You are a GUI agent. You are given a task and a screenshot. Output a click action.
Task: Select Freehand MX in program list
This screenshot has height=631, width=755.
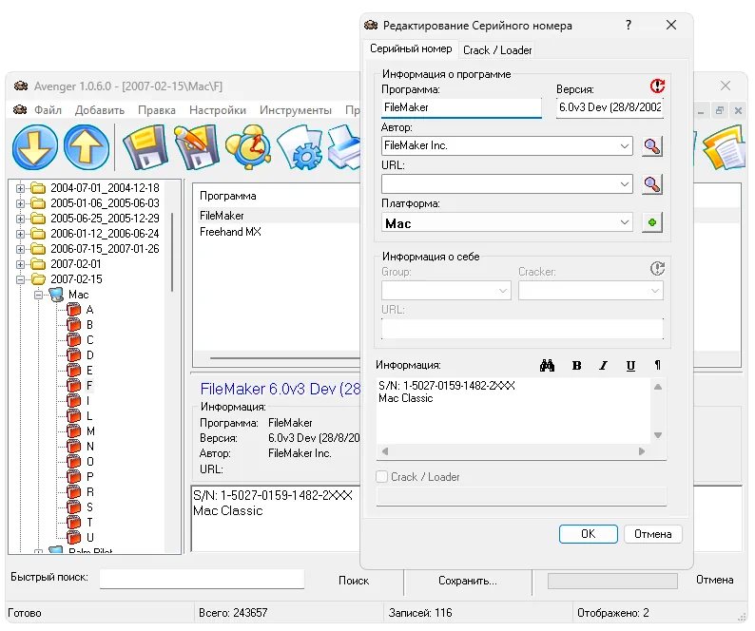click(x=230, y=232)
